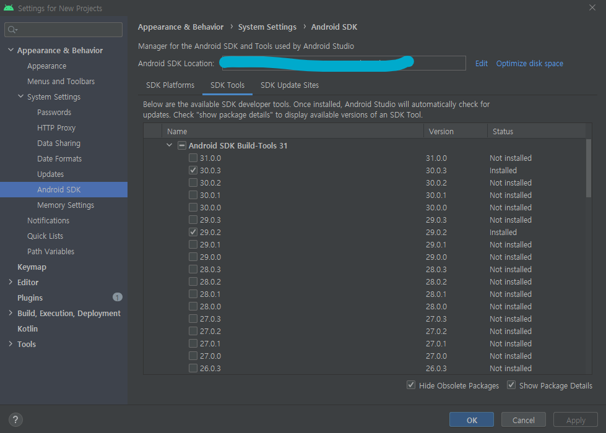Click Installed status of 30.0.3 row
Viewport: 606px width, 433px height.
[x=503, y=170]
